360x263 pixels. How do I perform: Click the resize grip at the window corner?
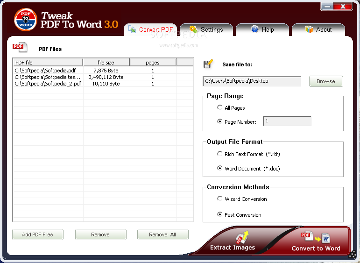pyautogui.click(x=353, y=255)
